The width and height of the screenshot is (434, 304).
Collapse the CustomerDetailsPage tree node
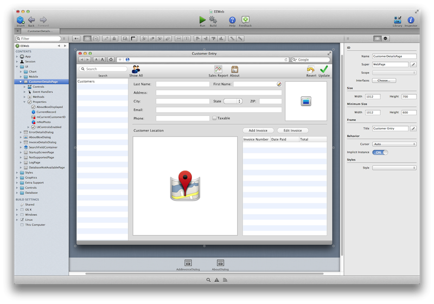(x=21, y=82)
